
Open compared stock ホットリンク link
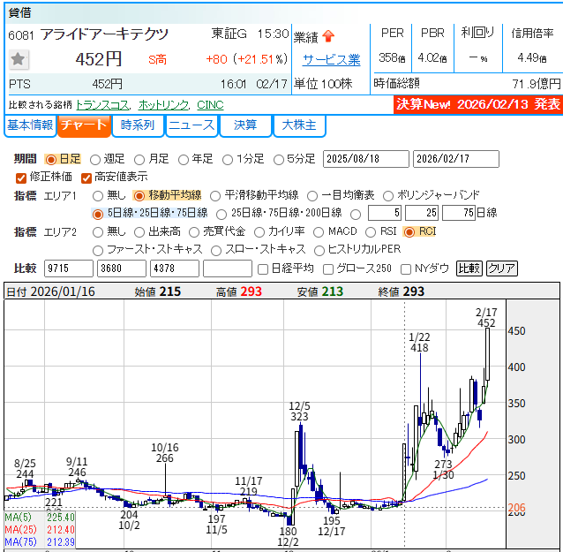163,105
